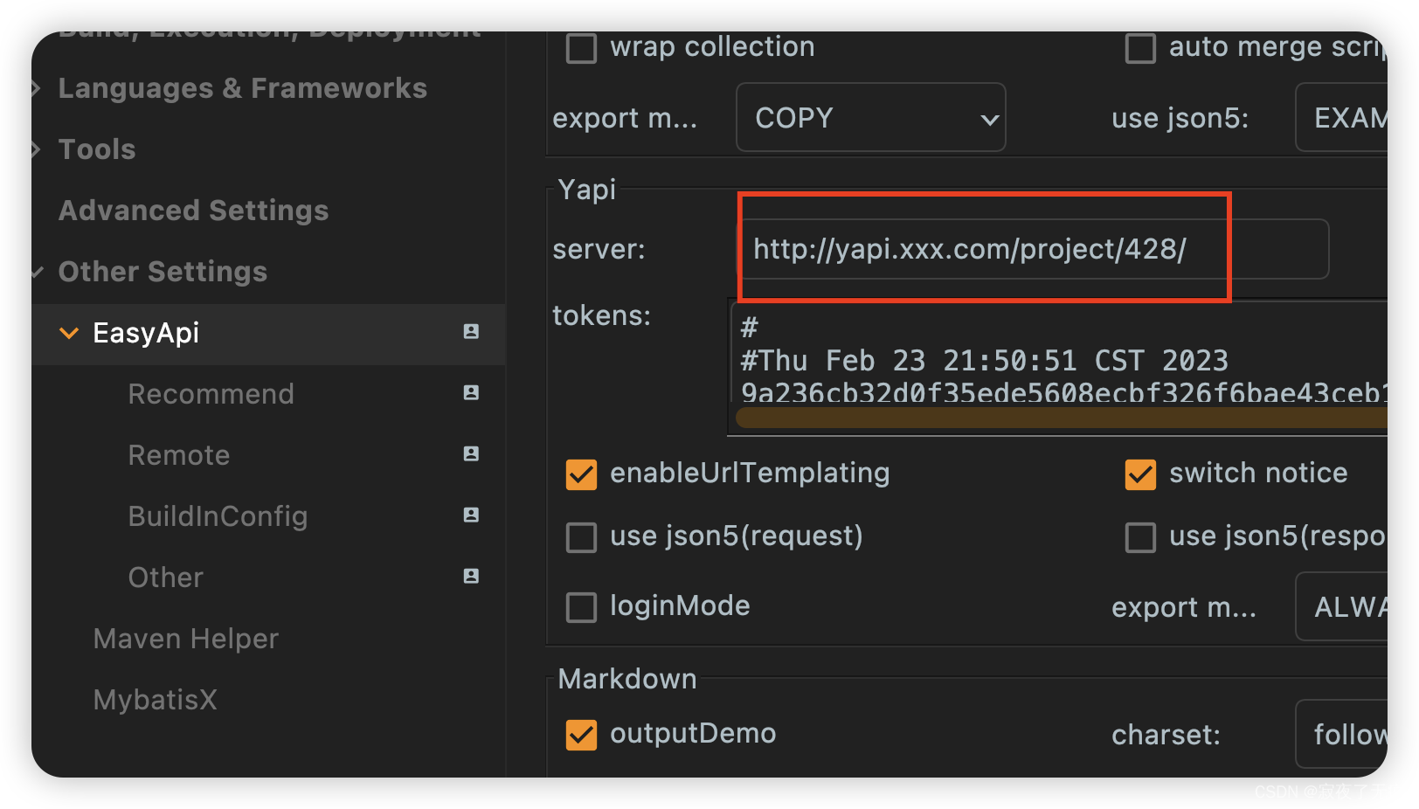Viewport: 1419px width, 809px height.
Task: Open the COPY export mode dropdown
Action: [870, 117]
